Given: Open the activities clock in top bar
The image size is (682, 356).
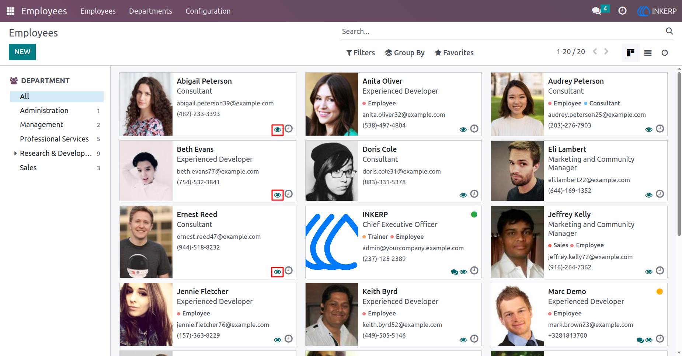Looking at the screenshot, I should pyautogui.click(x=622, y=11).
